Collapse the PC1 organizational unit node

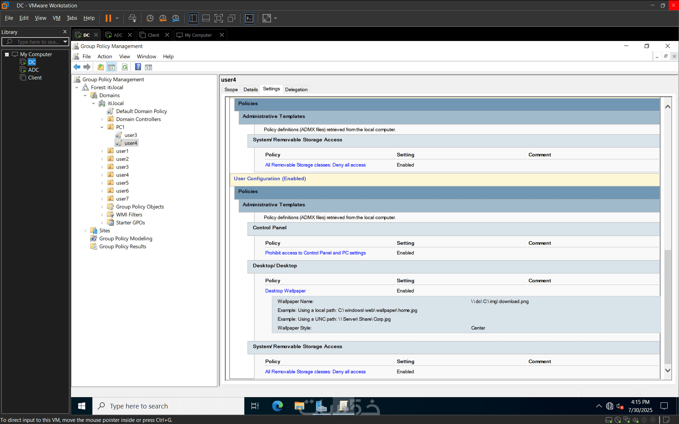click(102, 127)
